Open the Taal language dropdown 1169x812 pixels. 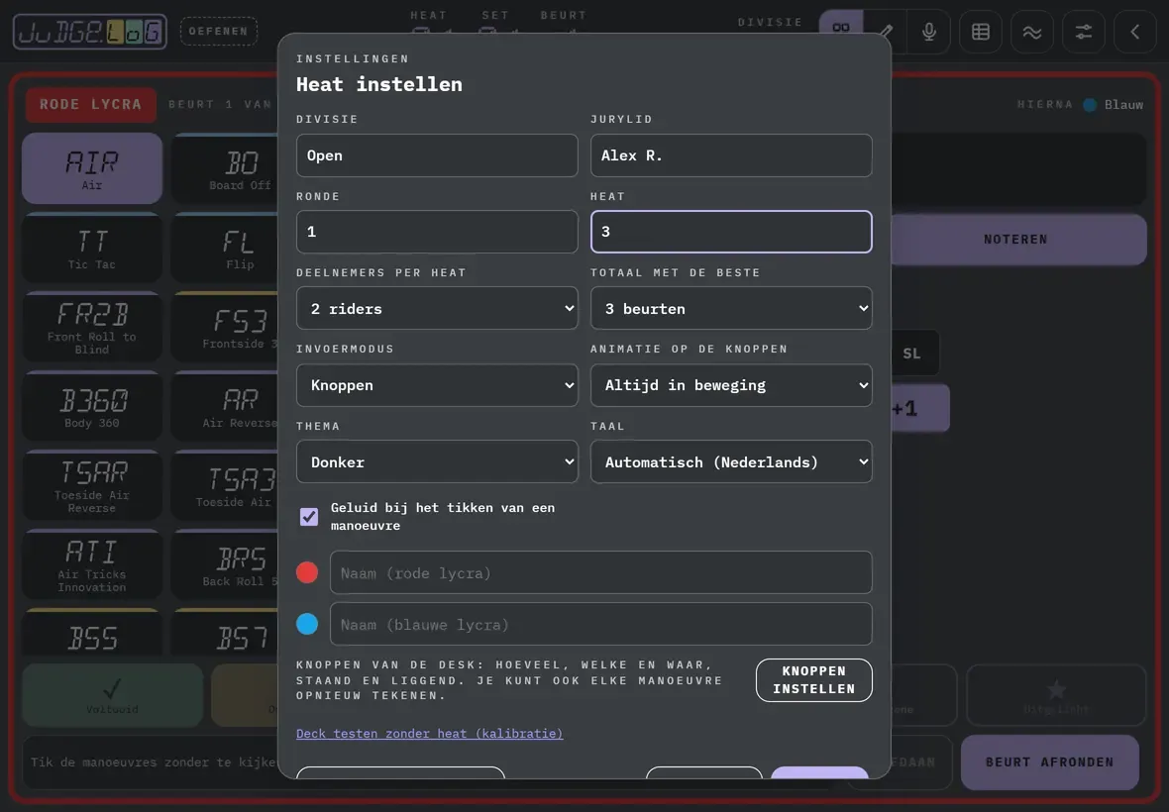(x=731, y=461)
